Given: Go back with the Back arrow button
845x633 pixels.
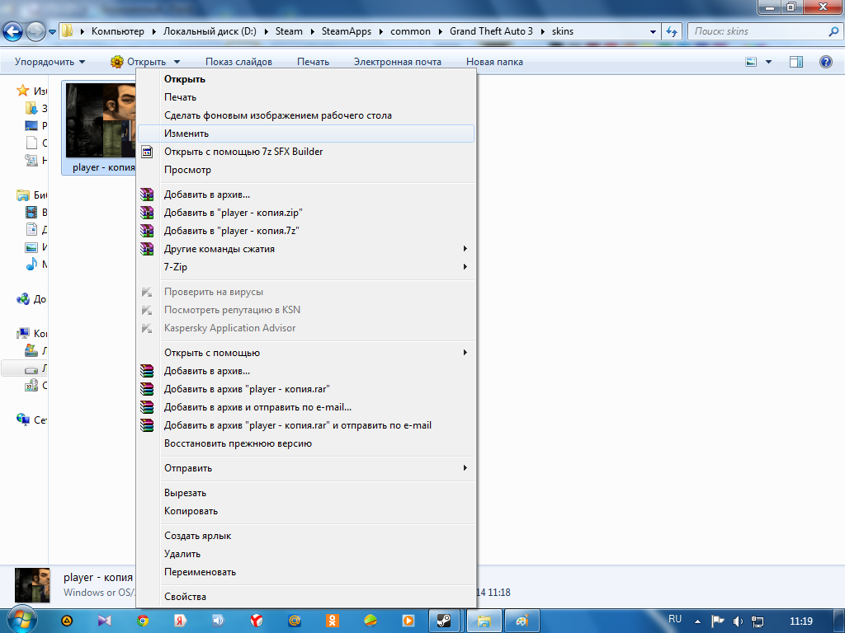Looking at the screenshot, I should pos(13,32).
